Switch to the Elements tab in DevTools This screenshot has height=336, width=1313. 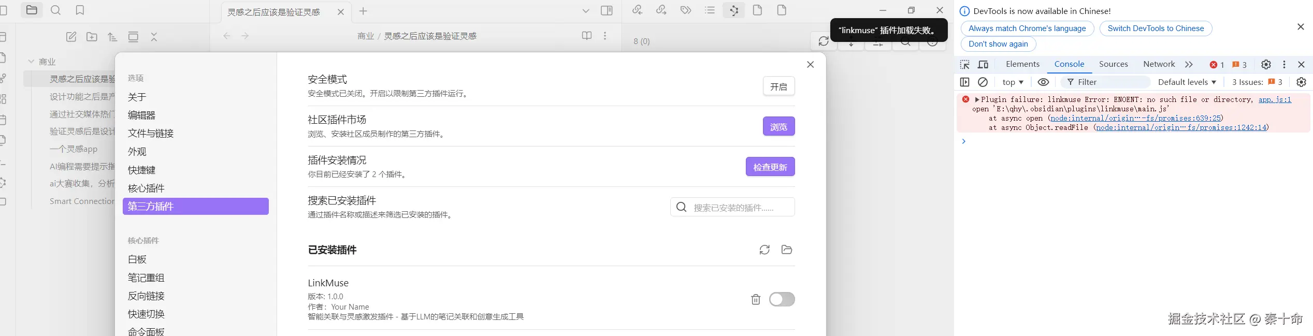(x=1022, y=64)
